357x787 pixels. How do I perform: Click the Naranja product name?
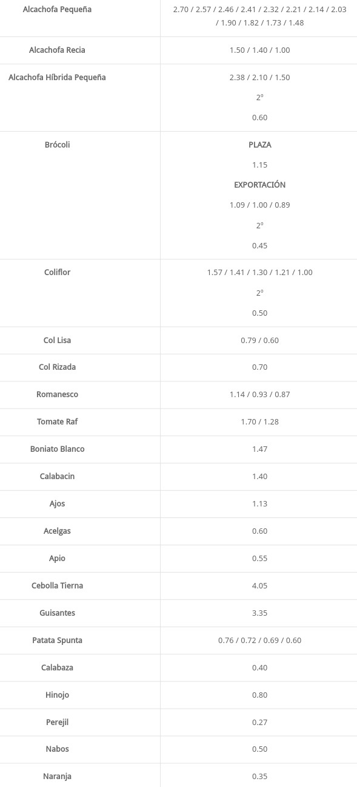(x=57, y=776)
